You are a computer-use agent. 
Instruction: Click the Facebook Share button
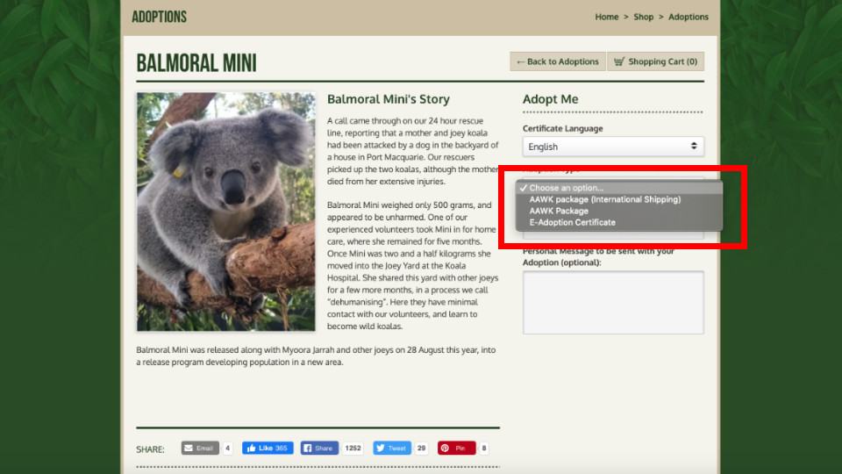[x=318, y=448]
